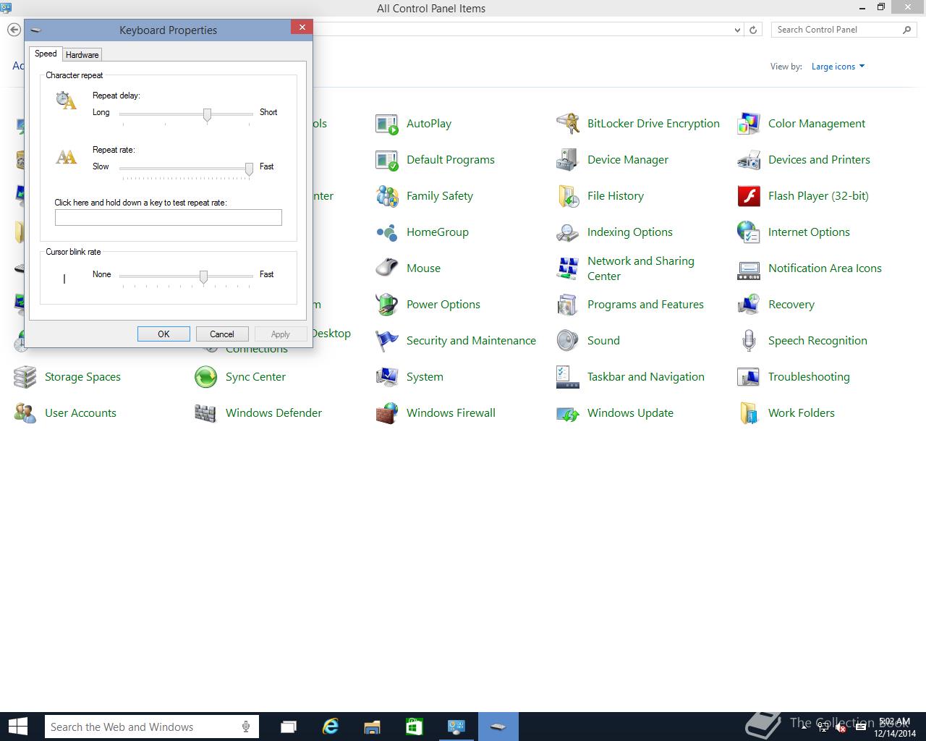Screen dimensions: 926x741
Task: Open the AutoPlay icon
Action: 387,124
